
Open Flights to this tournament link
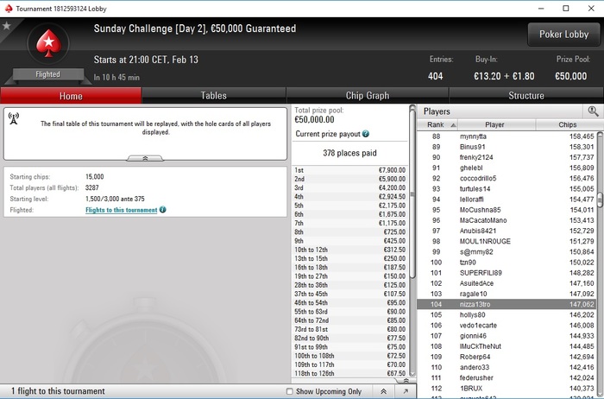click(x=122, y=210)
